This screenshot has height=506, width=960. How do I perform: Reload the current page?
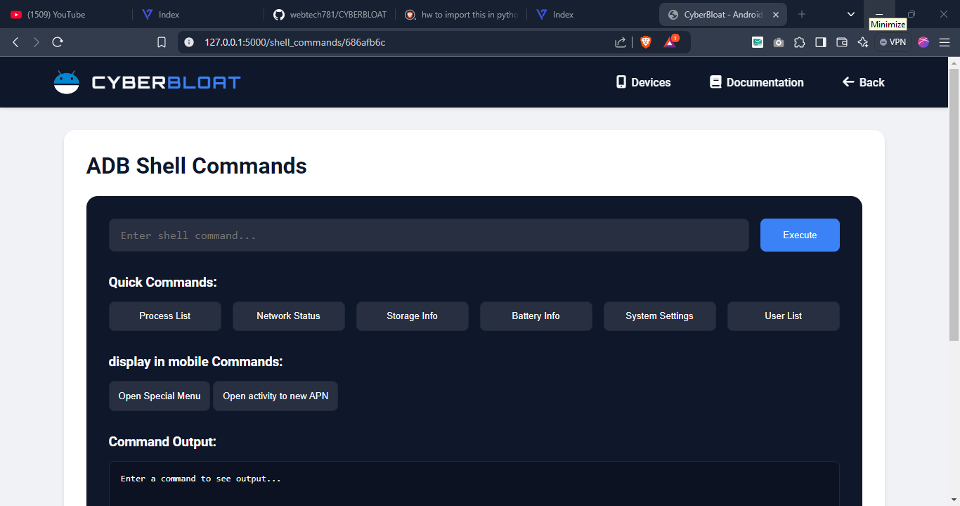58,42
